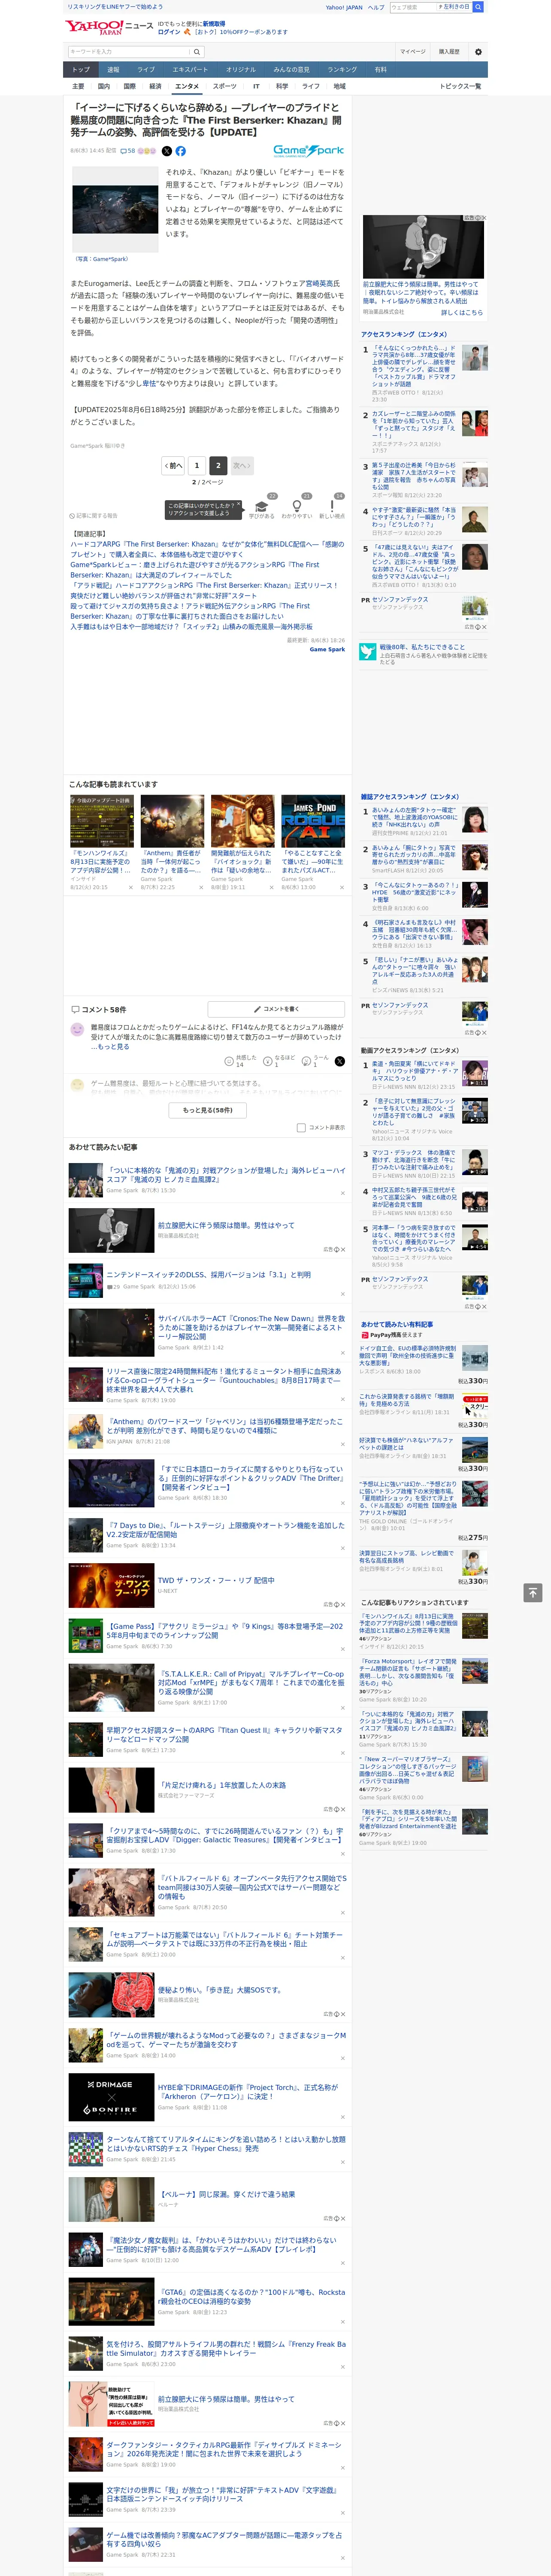Open the Titan Quest II roadmap article
551x2576 pixels.
(225, 1735)
